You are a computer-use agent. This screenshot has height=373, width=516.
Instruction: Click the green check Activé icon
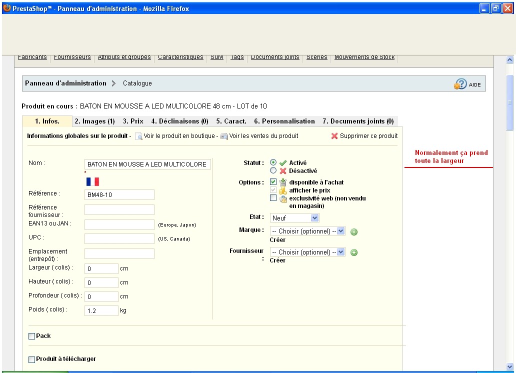pos(283,163)
